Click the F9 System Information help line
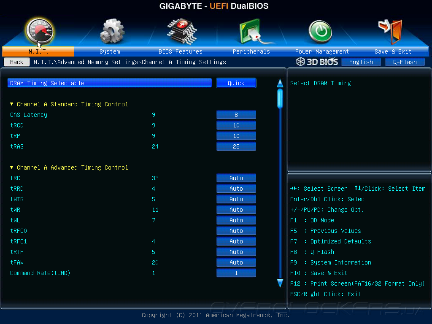432x324 pixels. click(331, 262)
